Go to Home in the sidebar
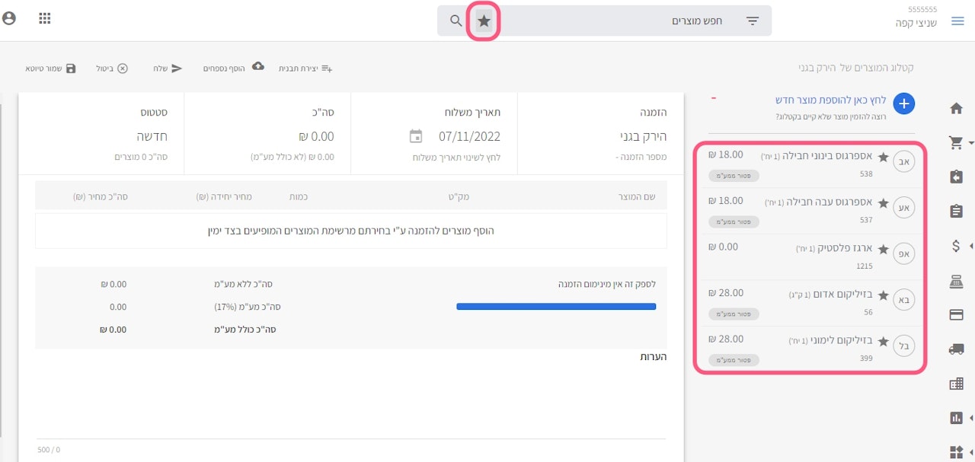Screen dimensions: 975x462 click(x=957, y=108)
